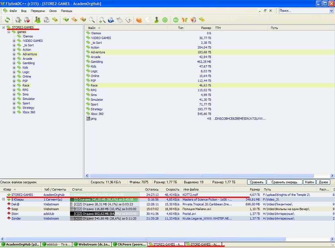Switch to the CN.Peers hub tab
Screen dimensions: 335x248
tap(130, 244)
